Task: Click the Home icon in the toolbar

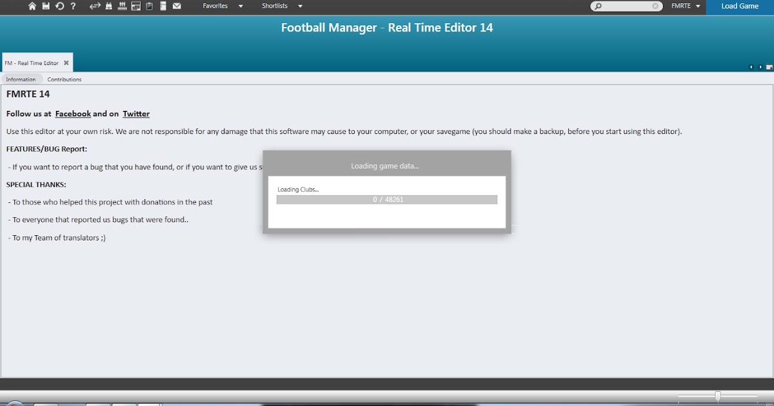Action: coord(32,6)
